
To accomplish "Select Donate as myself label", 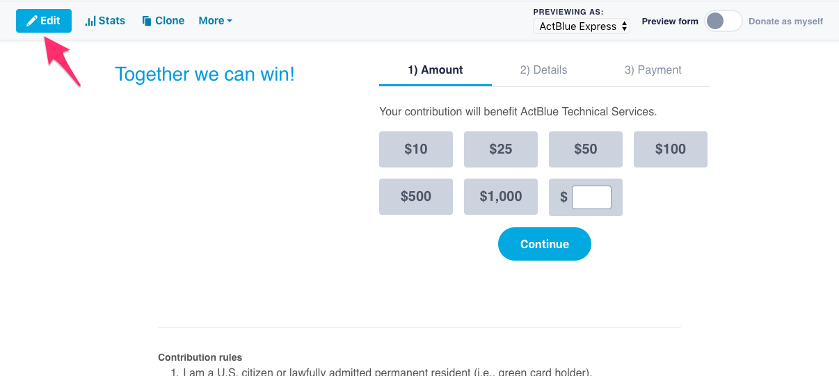I will coord(785,22).
